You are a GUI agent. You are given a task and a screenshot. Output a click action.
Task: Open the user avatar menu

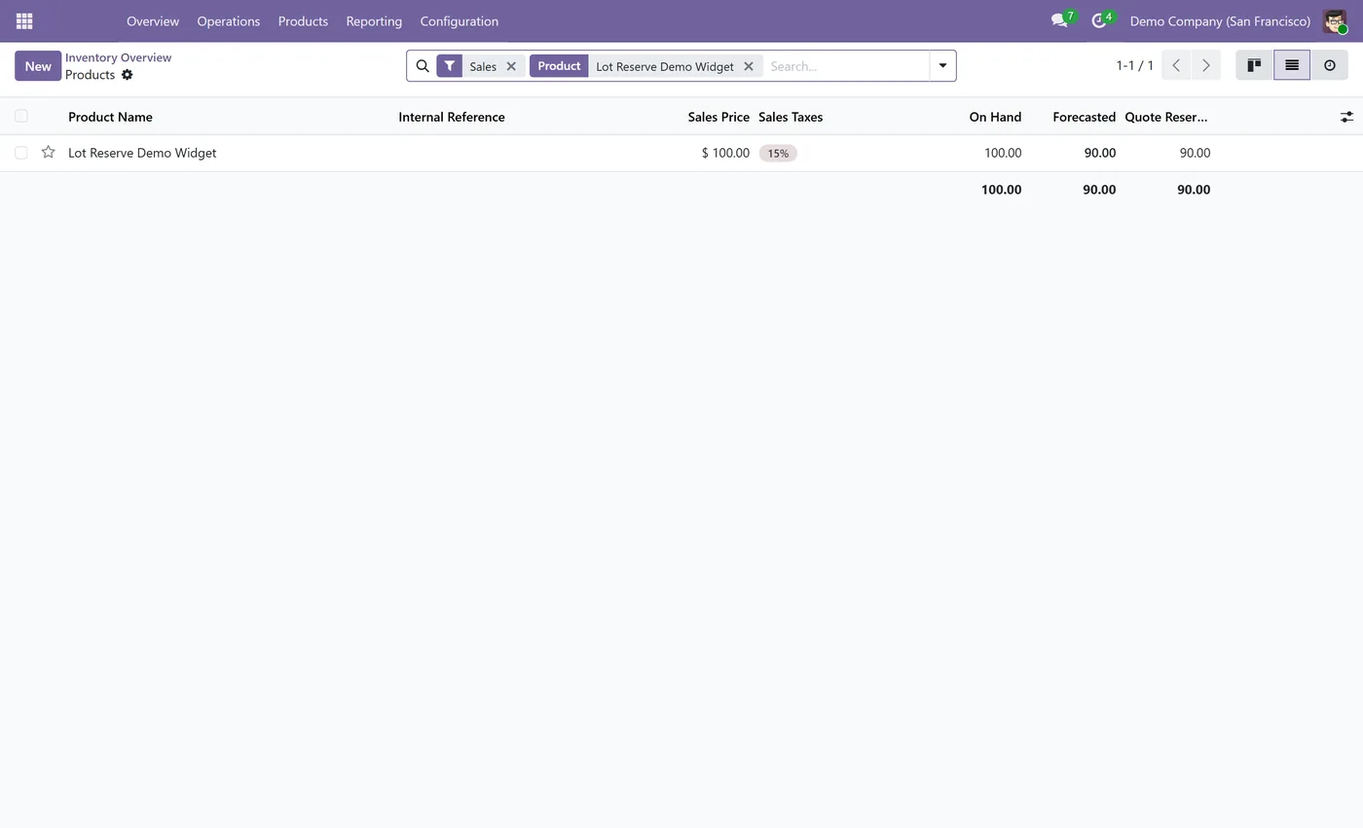(x=1335, y=20)
